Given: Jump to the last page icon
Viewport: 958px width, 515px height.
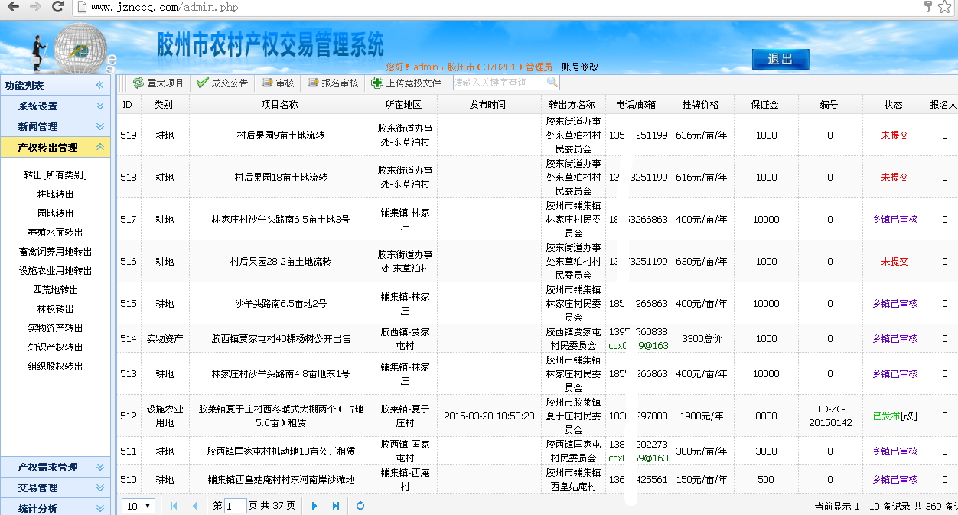Looking at the screenshot, I should point(335,506).
